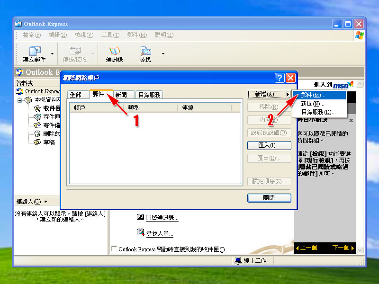The width and height of the screenshot is (379, 284).
Task: Click the 進入到 msn link
Action: click(x=334, y=85)
